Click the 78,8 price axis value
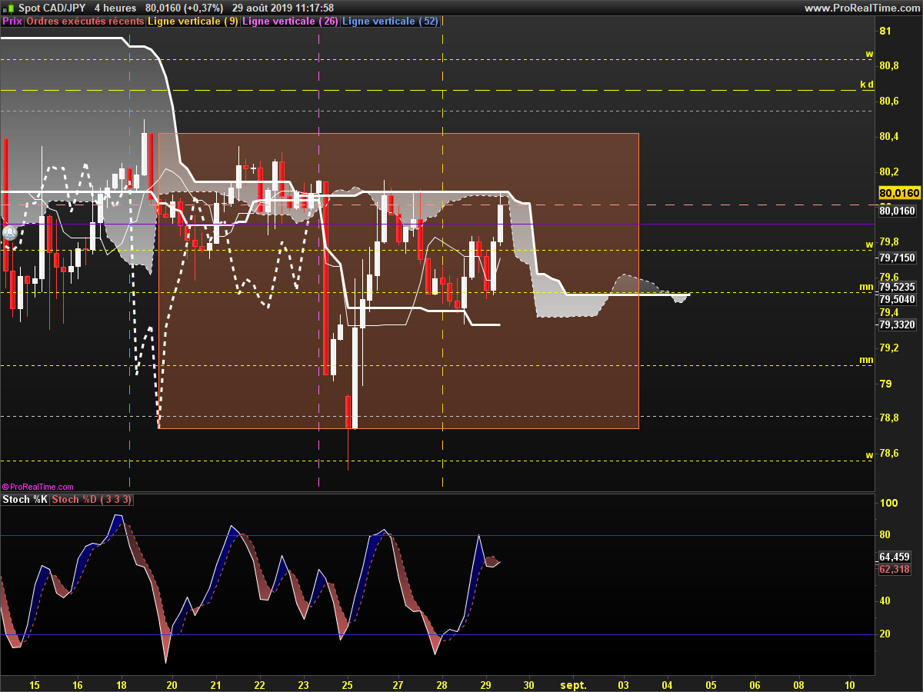The image size is (923, 692). coord(889,418)
